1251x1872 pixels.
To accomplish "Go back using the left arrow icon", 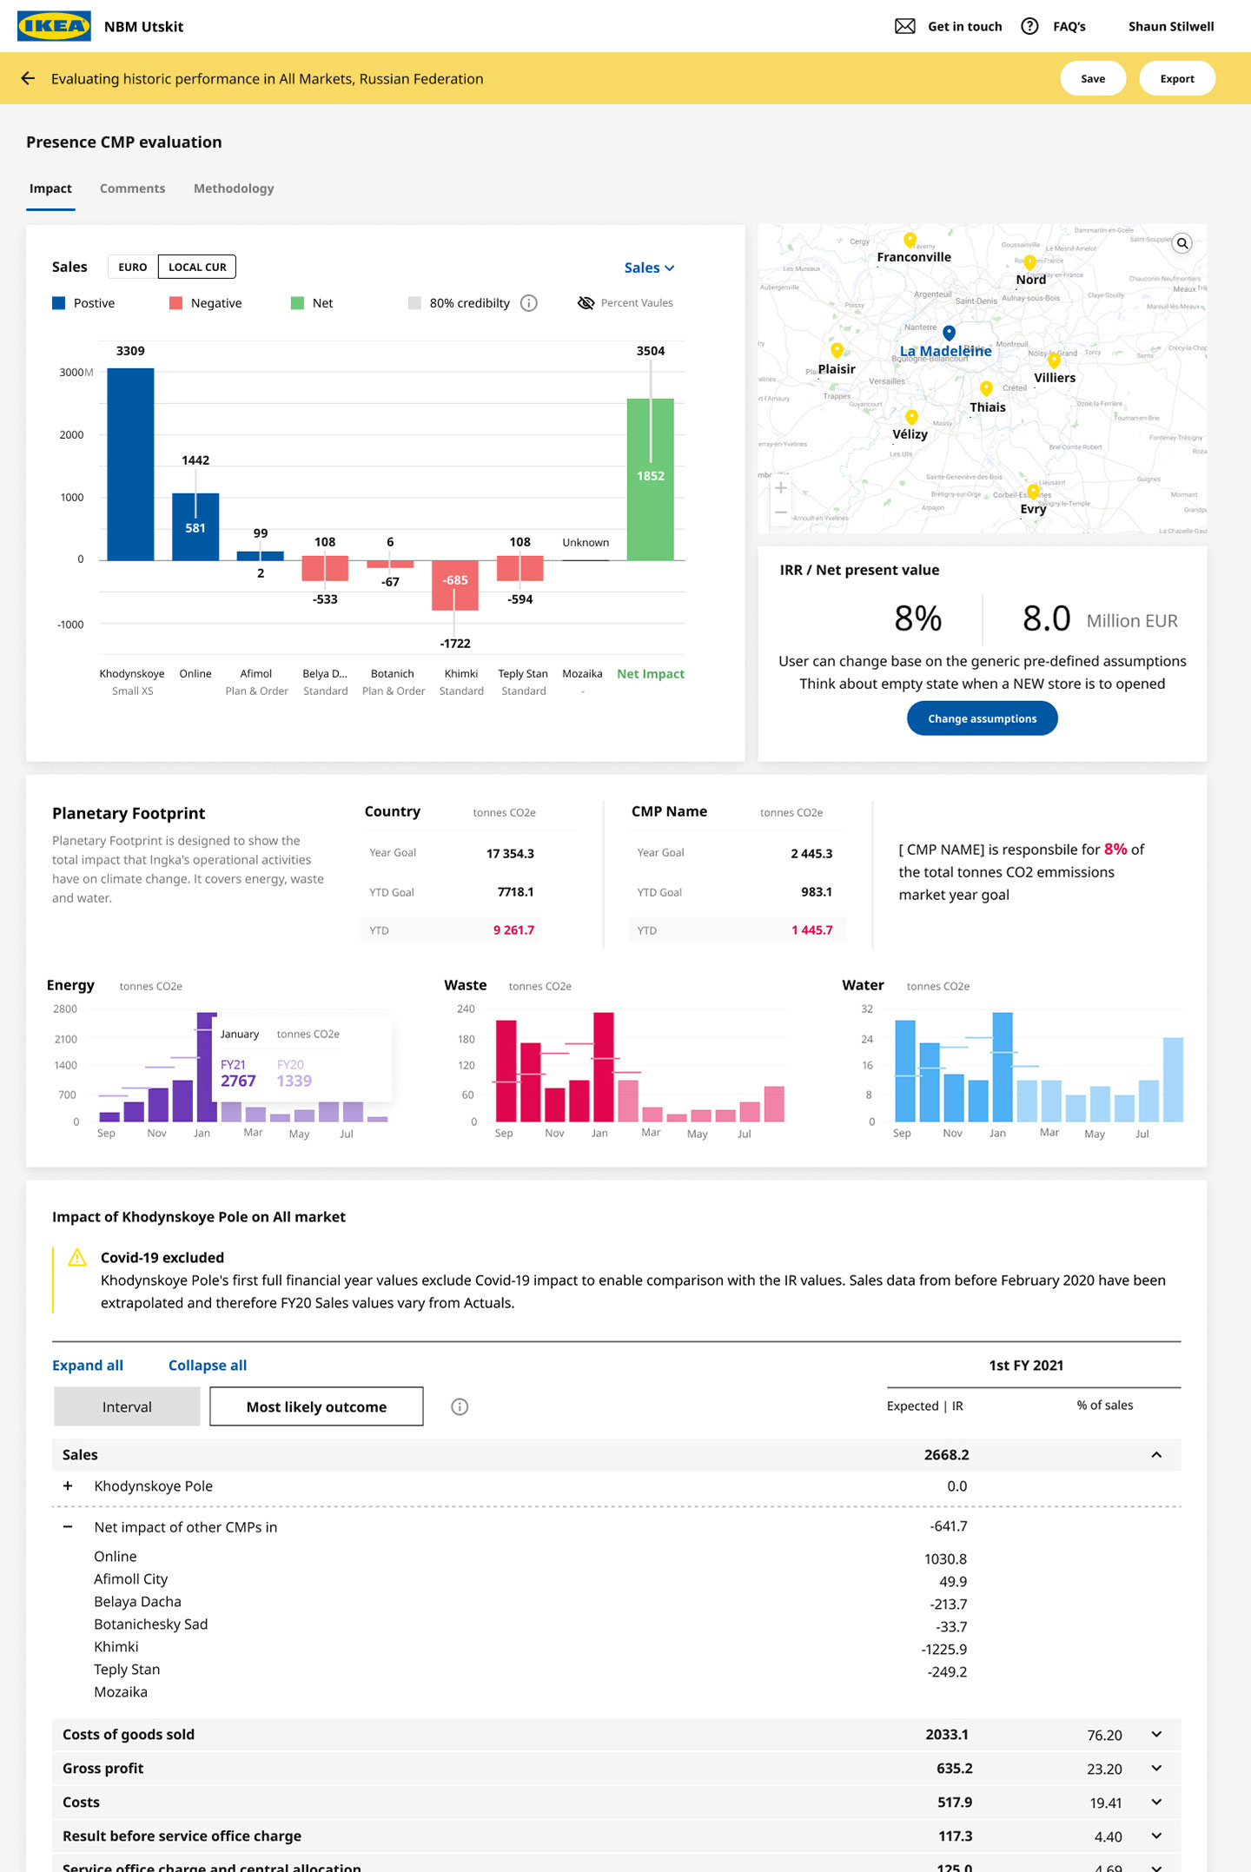I will pos(28,78).
